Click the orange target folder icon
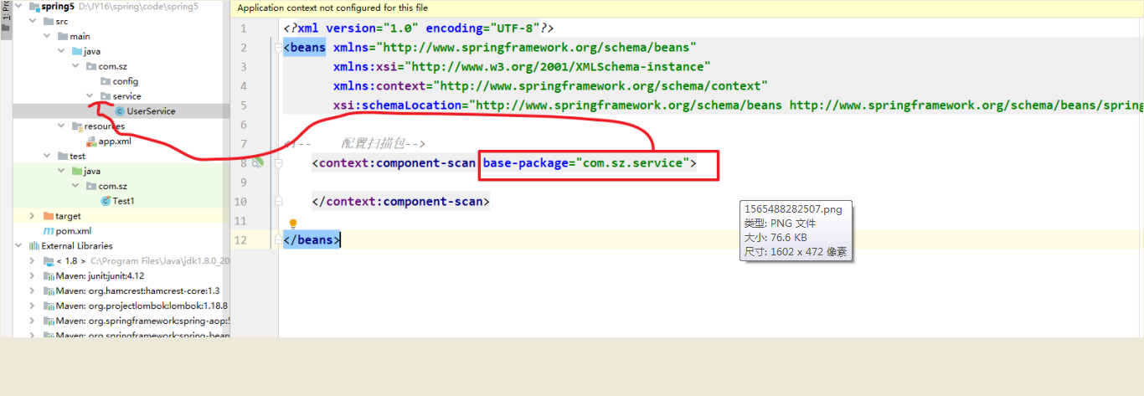This screenshot has height=396, width=1144. pos(48,216)
